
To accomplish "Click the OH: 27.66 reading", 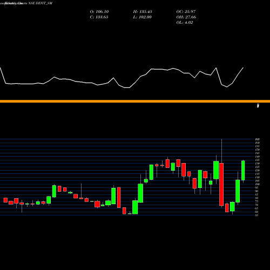I will click(x=186, y=17).
